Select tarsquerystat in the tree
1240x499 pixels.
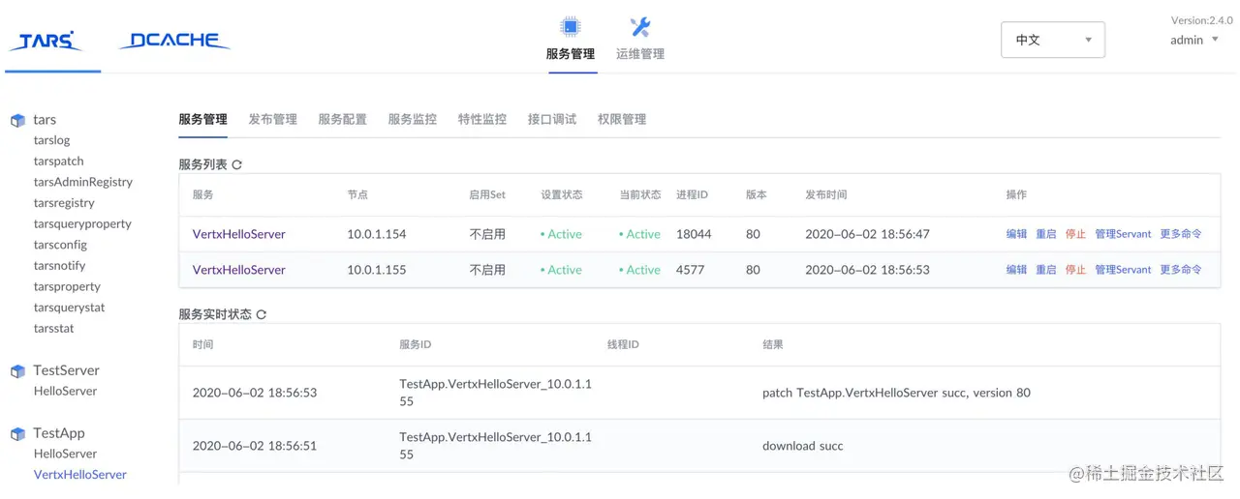pos(70,308)
